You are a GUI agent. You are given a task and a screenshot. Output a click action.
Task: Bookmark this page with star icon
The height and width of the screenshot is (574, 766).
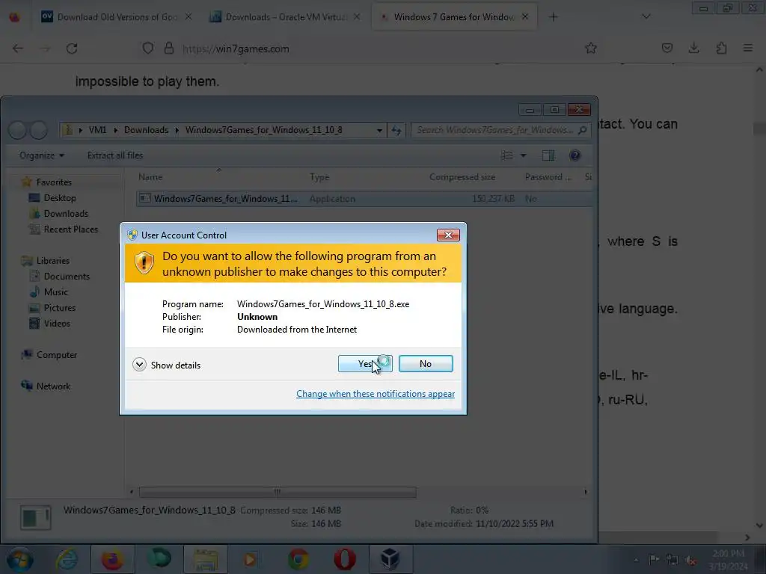pos(591,48)
